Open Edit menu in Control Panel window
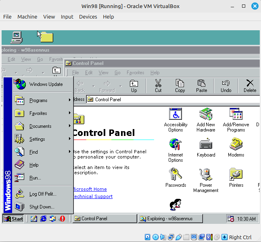Screen dimensions: 261x242 click(89, 73)
